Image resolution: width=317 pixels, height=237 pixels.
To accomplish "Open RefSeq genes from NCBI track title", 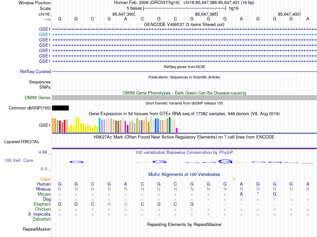I will point(184,67).
